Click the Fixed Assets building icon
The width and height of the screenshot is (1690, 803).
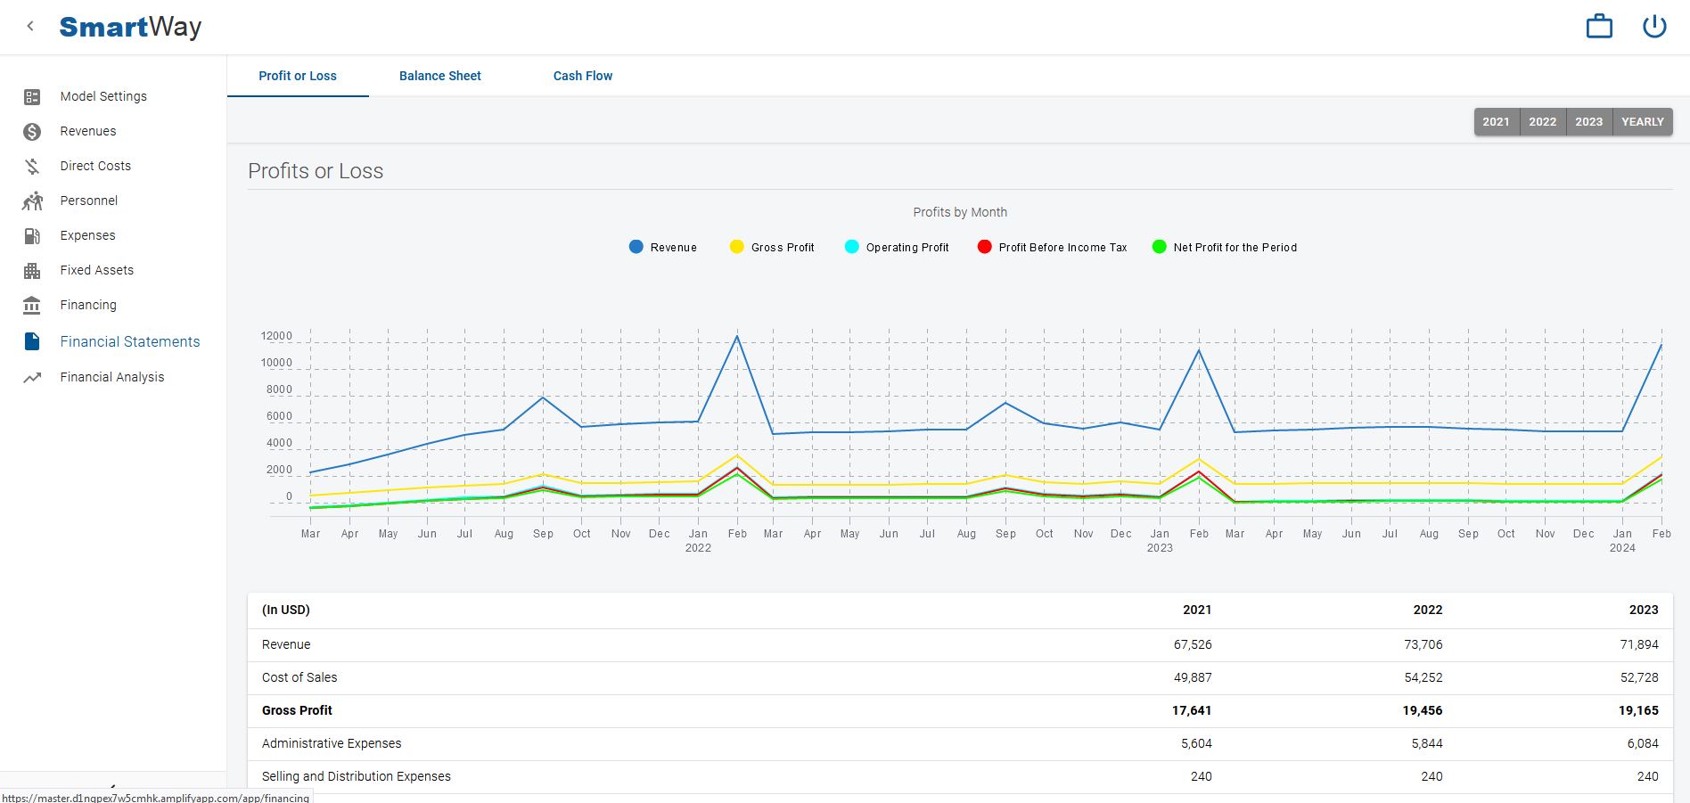[x=32, y=271]
